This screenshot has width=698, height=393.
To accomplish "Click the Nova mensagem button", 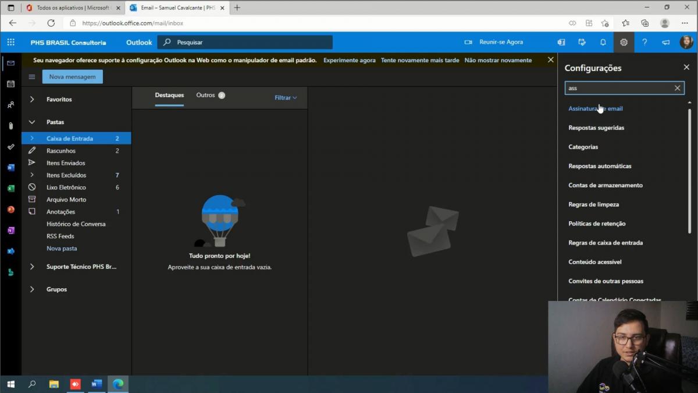I will (x=73, y=77).
